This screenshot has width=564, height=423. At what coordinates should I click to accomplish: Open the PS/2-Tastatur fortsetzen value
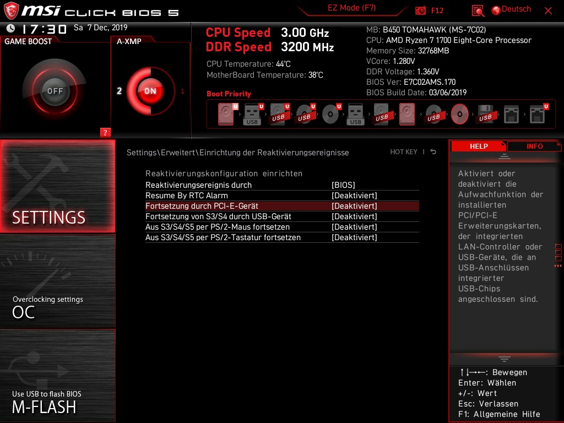point(354,237)
